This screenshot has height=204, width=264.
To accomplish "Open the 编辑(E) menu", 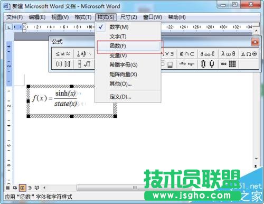I will pyautogui.click(x=37, y=17).
